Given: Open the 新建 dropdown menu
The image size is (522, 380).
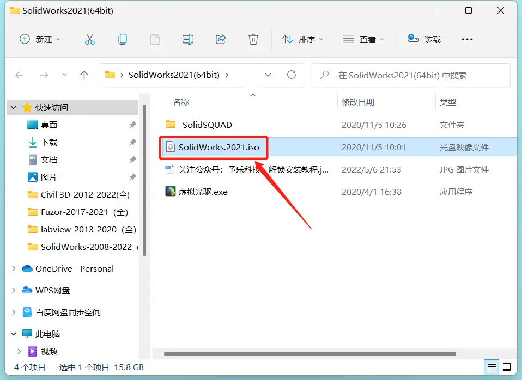Looking at the screenshot, I should 40,39.
